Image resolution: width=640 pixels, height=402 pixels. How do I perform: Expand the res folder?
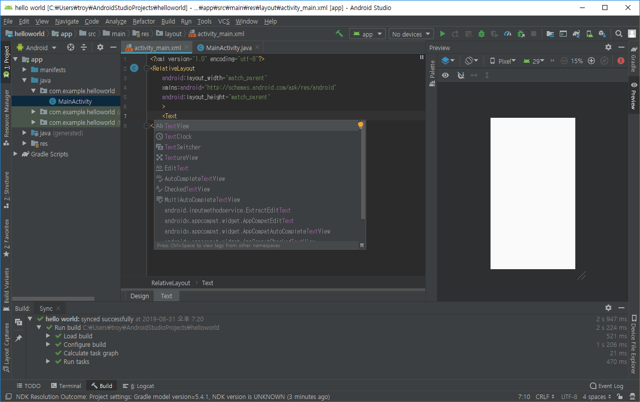pyautogui.click(x=25, y=143)
